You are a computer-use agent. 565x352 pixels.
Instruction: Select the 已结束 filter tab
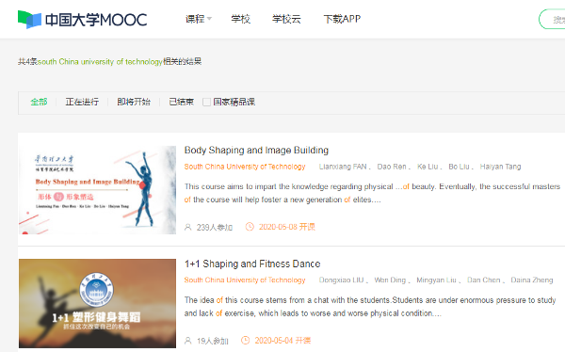point(181,102)
